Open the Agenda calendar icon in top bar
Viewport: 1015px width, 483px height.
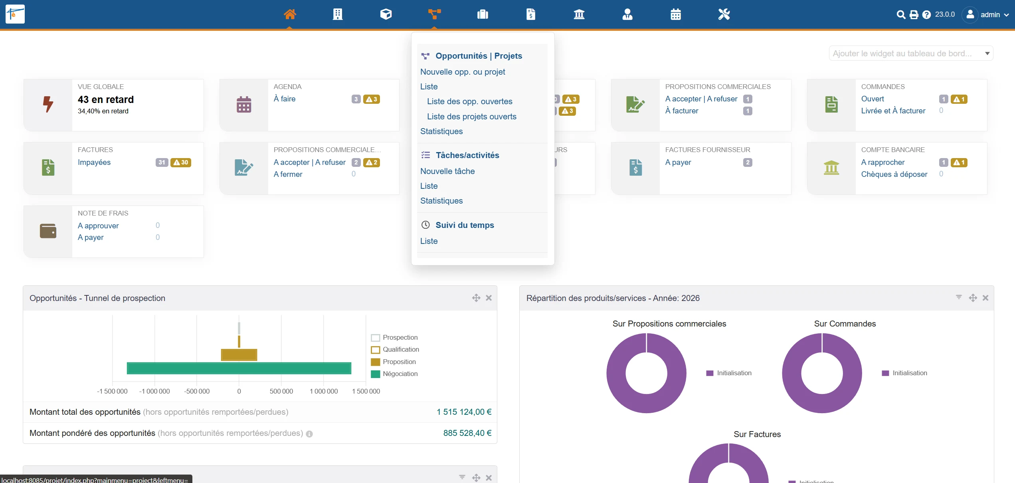pyautogui.click(x=676, y=14)
